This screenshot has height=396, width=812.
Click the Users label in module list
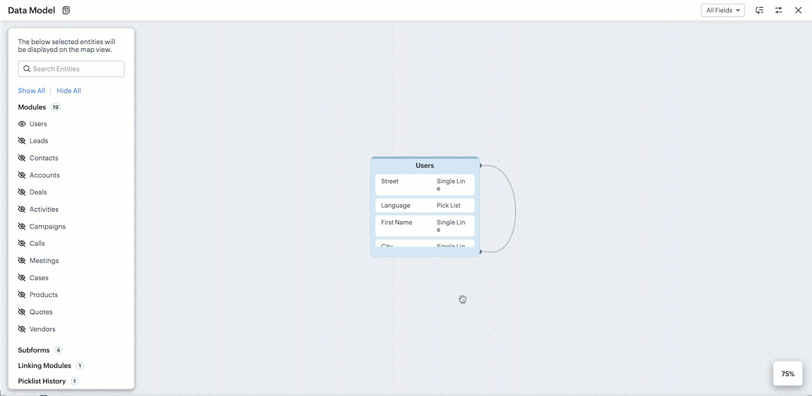[38, 124]
